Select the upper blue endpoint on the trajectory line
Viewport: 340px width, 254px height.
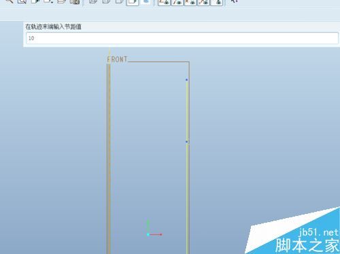(186, 79)
